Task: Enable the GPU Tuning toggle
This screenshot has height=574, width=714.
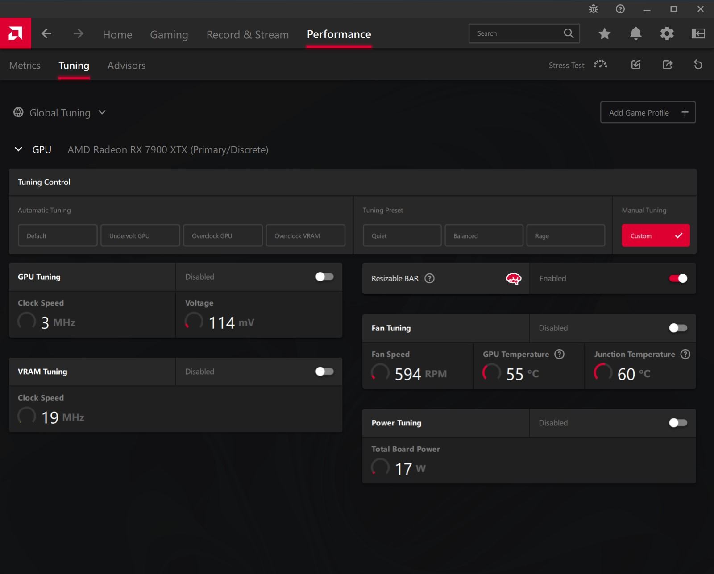Action: point(324,277)
